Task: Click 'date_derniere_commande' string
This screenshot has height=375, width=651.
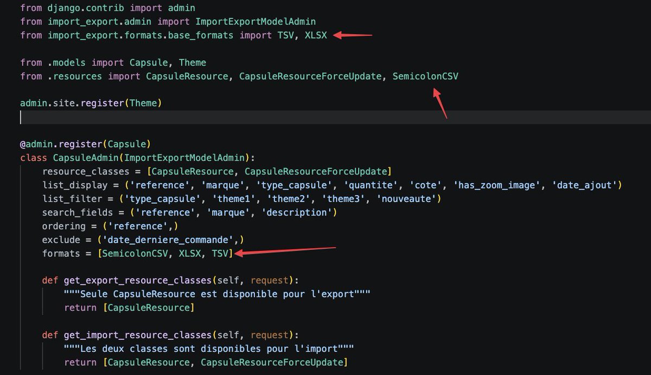Action: [x=168, y=240]
